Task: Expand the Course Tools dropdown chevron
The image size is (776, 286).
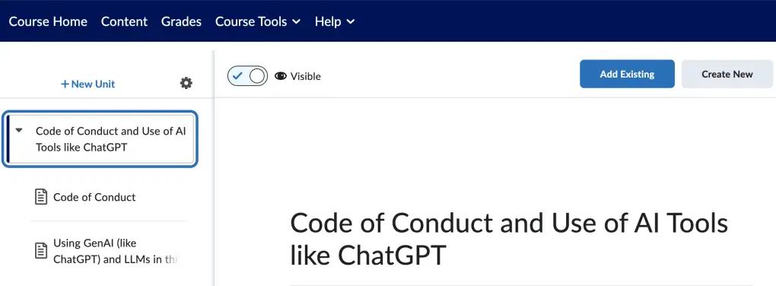Action: click(x=296, y=22)
